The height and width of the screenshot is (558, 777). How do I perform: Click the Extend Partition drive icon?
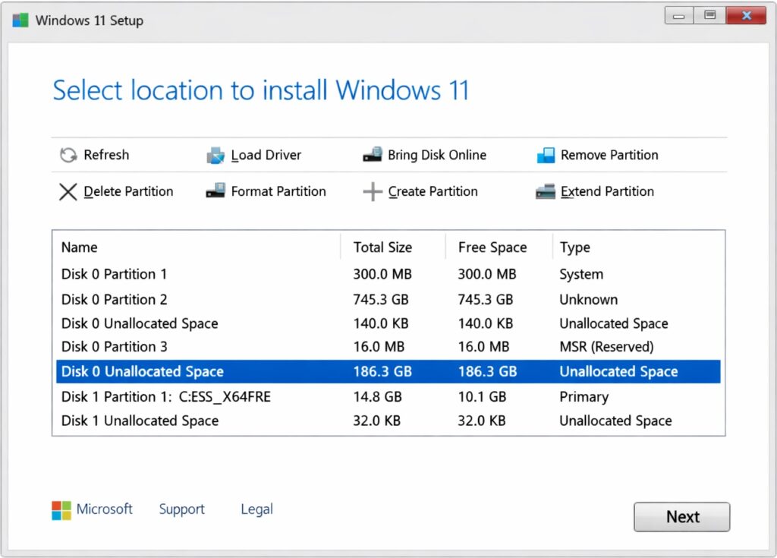pyautogui.click(x=546, y=191)
